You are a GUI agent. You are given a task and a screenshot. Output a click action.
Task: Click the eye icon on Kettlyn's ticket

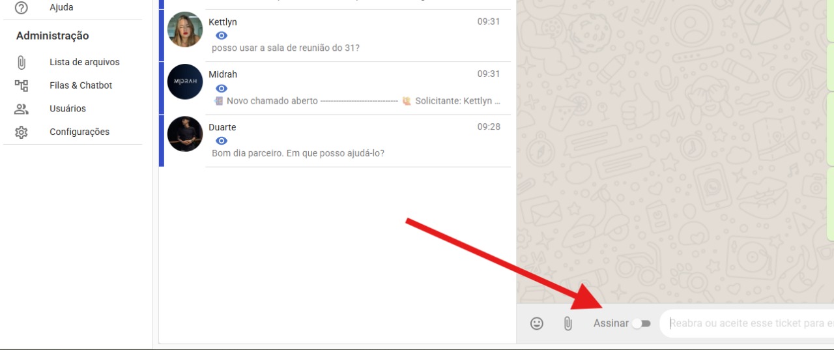[222, 36]
